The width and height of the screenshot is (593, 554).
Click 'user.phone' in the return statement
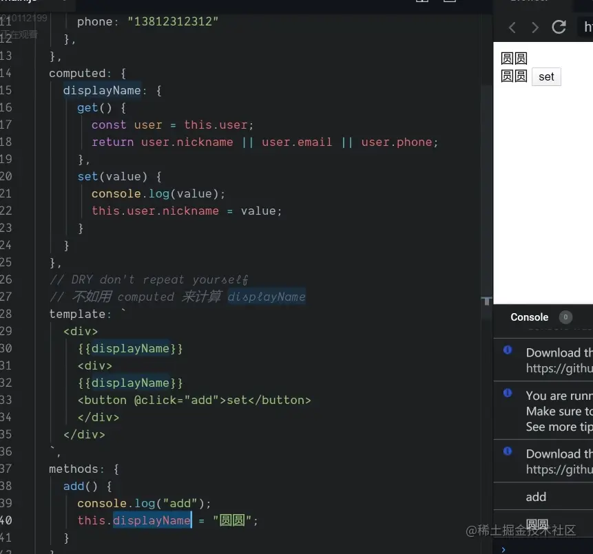click(396, 142)
